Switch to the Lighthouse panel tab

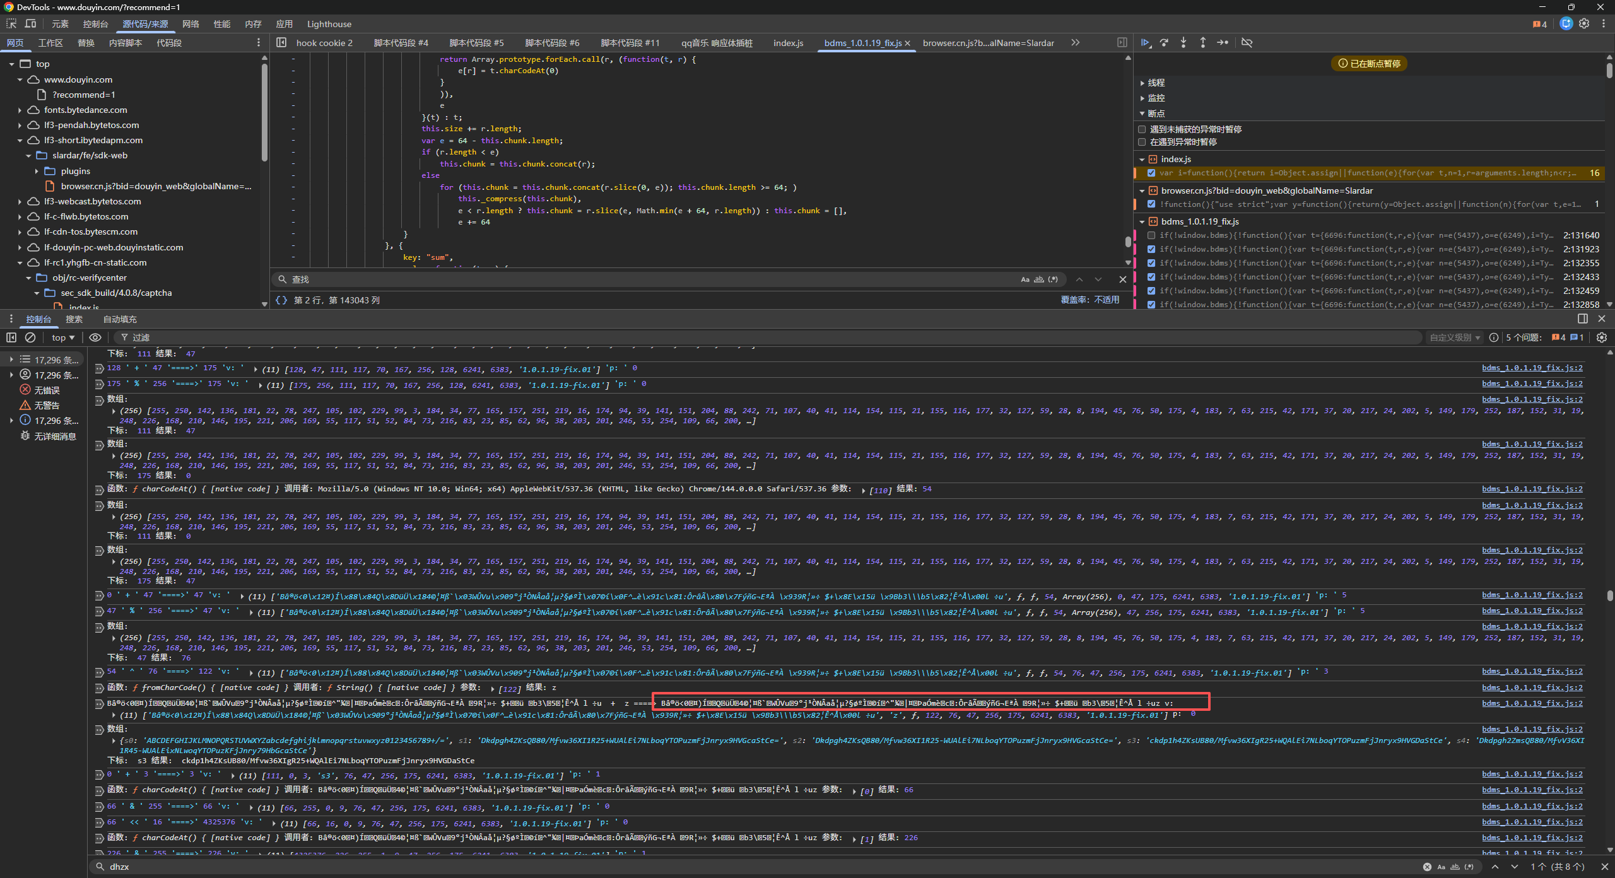tap(329, 24)
